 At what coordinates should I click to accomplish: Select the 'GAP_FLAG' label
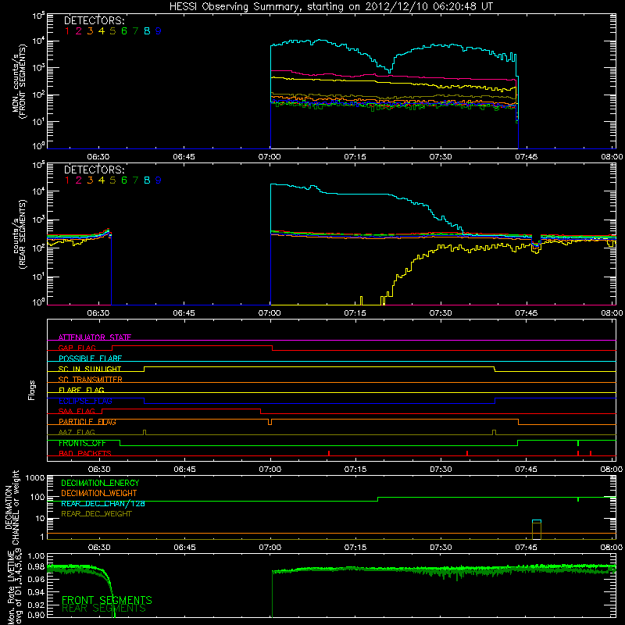(x=77, y=348)
